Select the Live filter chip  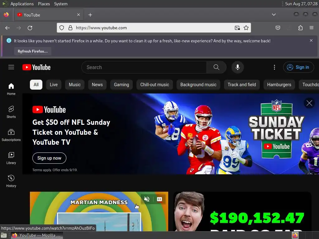54,85
